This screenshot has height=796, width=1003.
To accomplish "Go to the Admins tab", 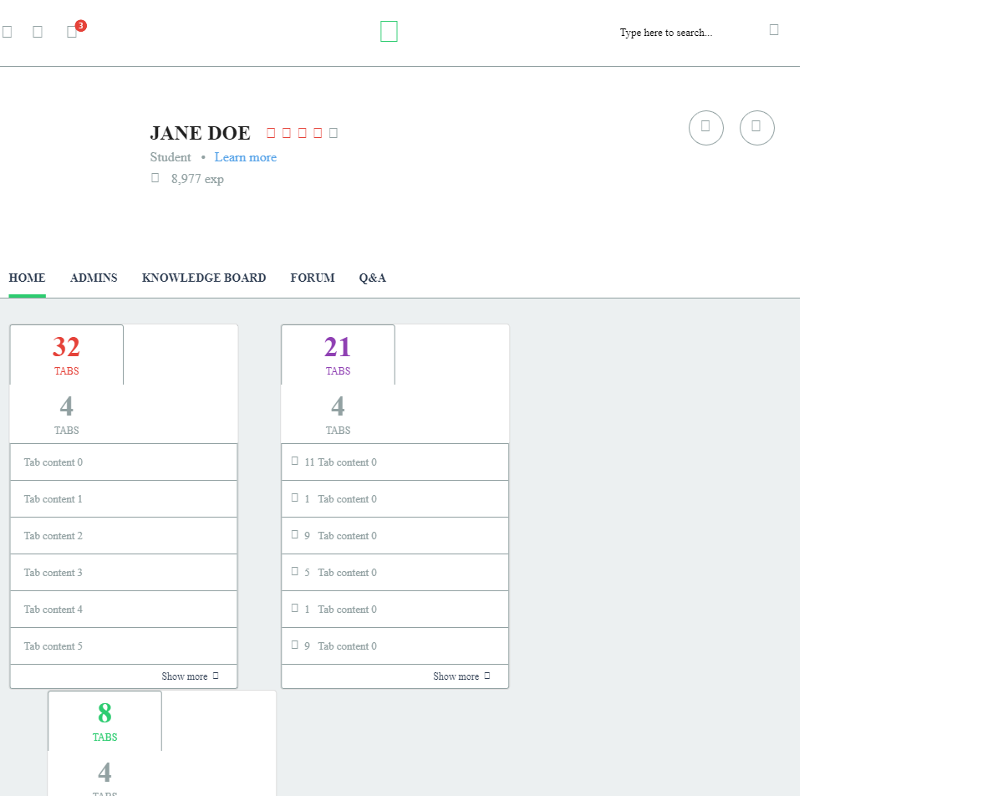I will coord(94,278).
